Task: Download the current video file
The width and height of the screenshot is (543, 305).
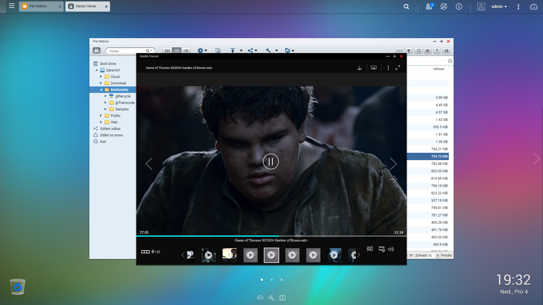Action: 359,68
